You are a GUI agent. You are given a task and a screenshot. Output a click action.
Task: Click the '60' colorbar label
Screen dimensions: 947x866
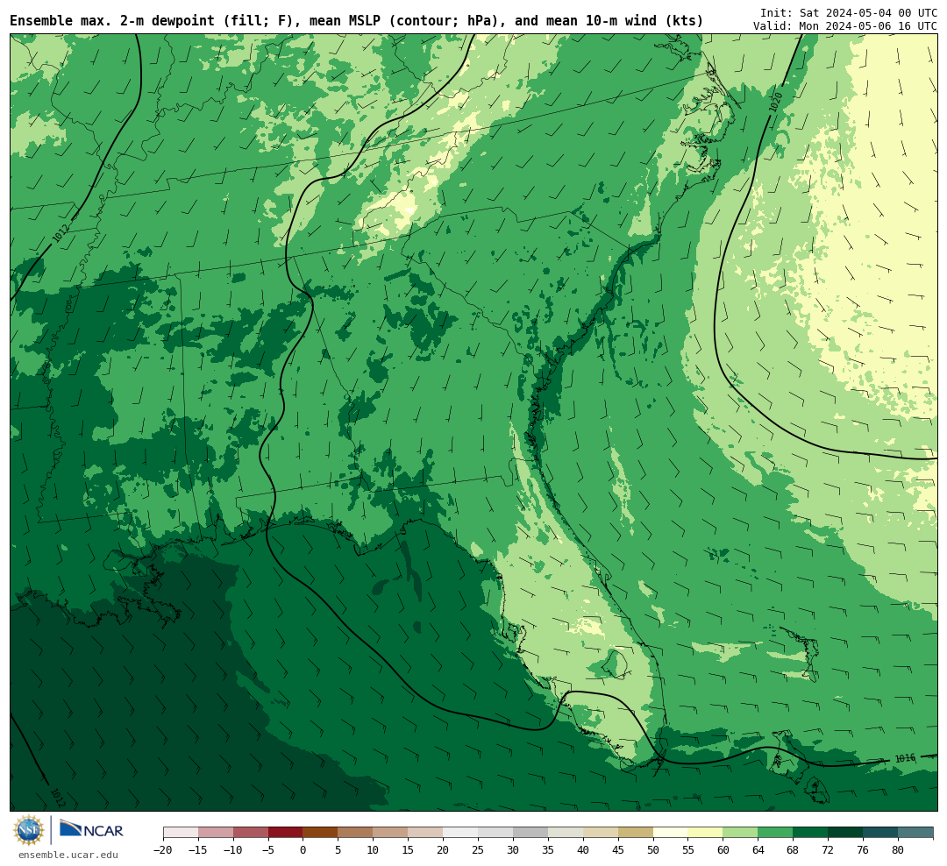click(723, 849)
